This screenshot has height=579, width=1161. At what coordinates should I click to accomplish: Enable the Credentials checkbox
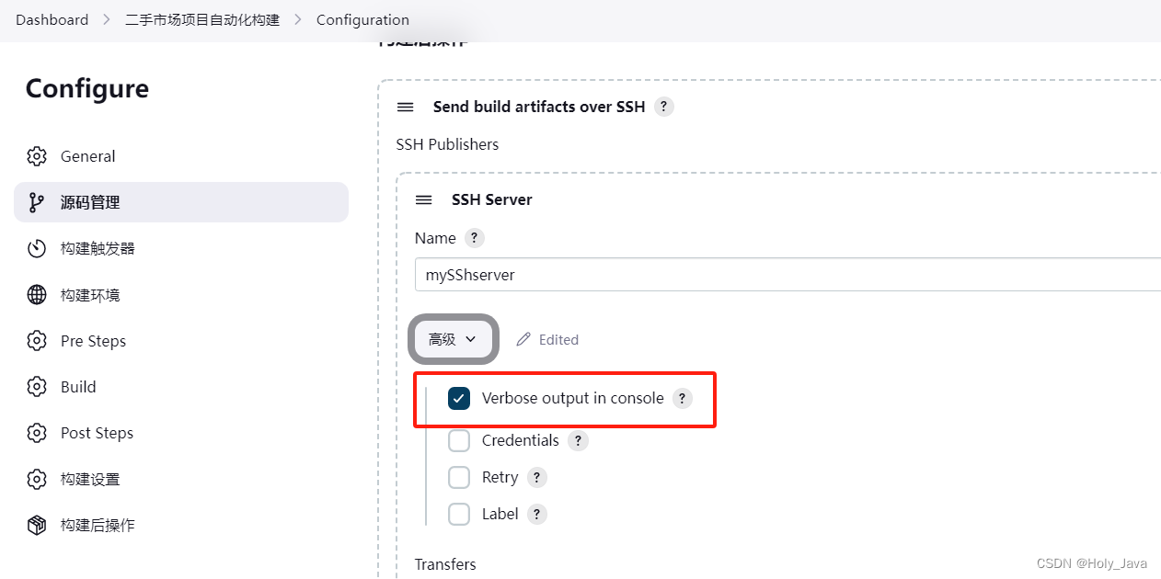[459, 440]
